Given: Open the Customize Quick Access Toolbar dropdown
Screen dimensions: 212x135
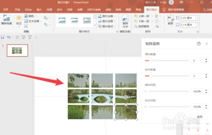Looking at the screenshot, I should pos(36,37).
